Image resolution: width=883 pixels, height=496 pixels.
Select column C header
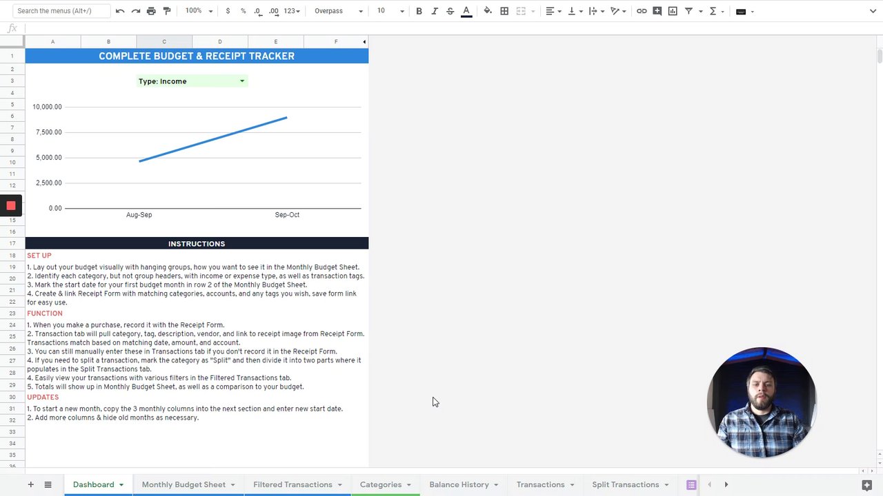click(x=164, y=42)
